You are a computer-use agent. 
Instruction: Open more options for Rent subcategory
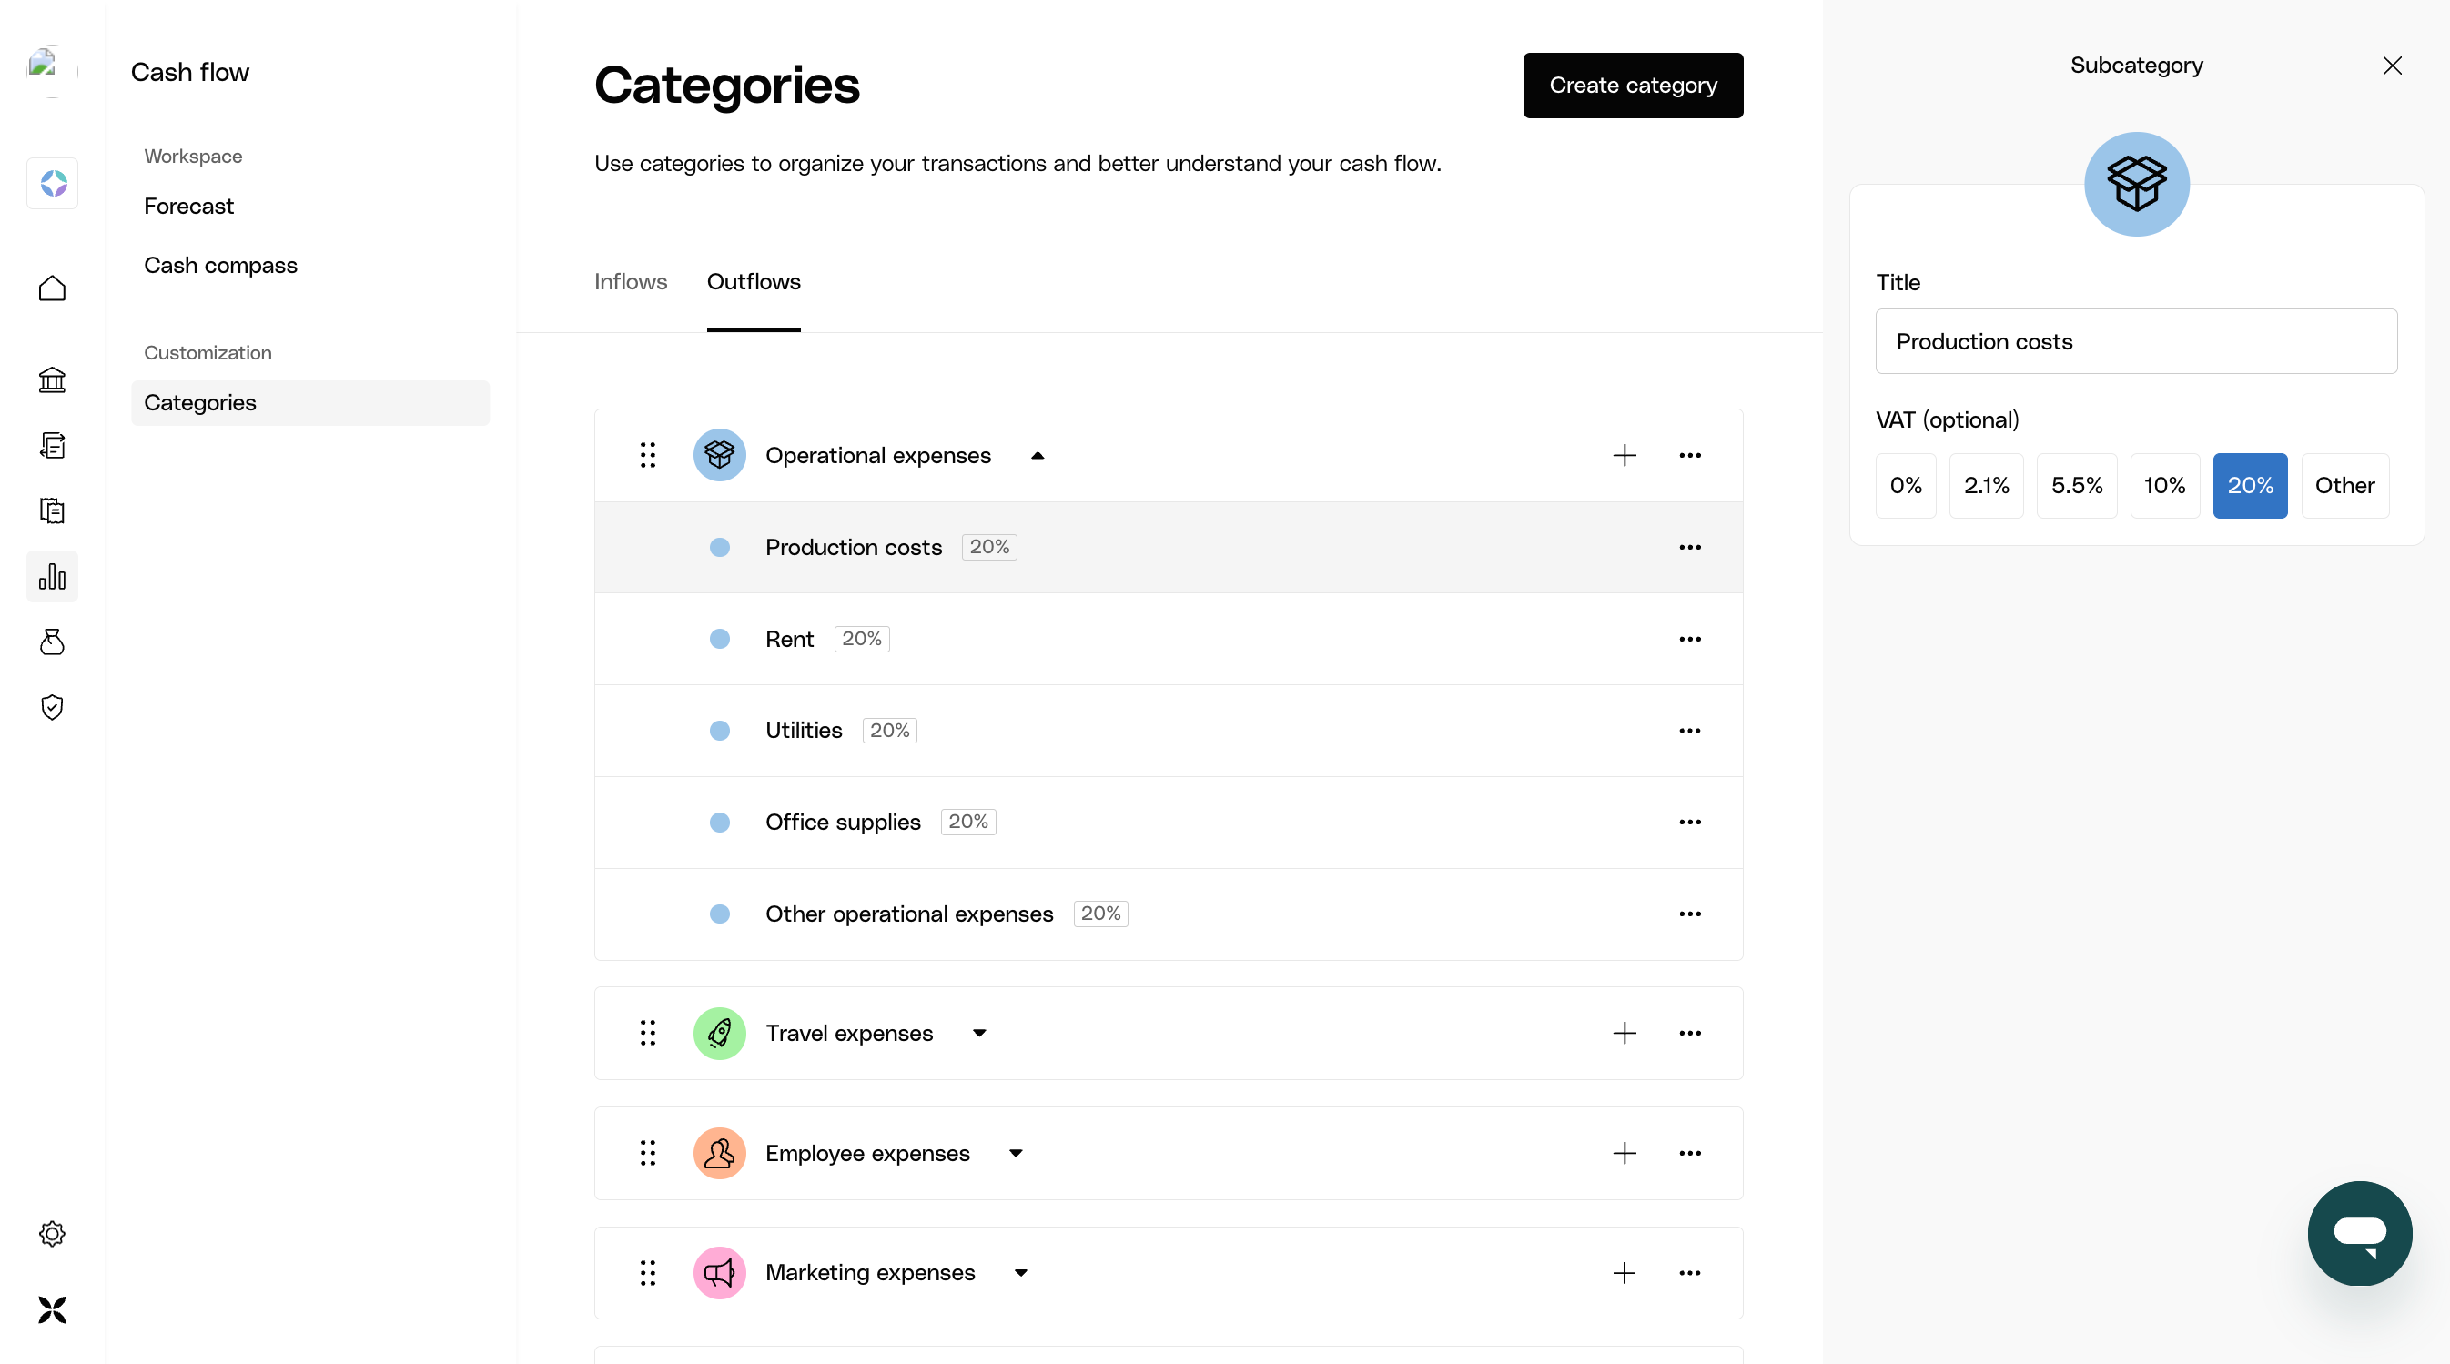pyautogui.click(x=1690, y=639)
